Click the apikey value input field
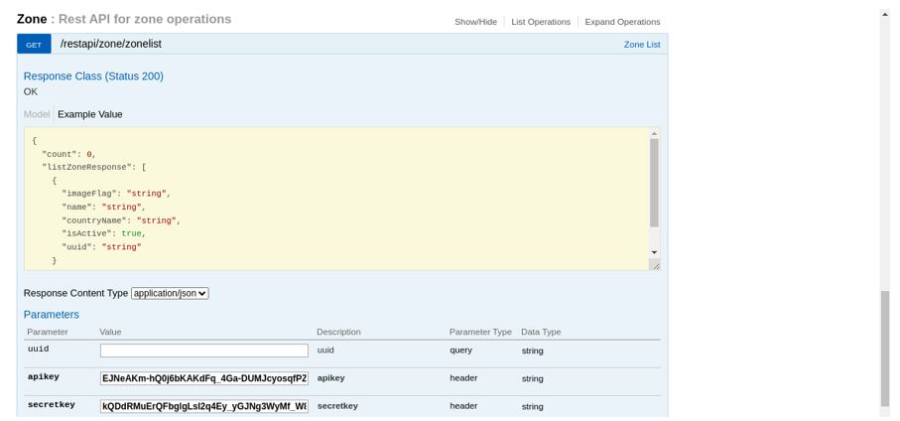The width and height of the screenshot is (900, 421). [204, 378]
